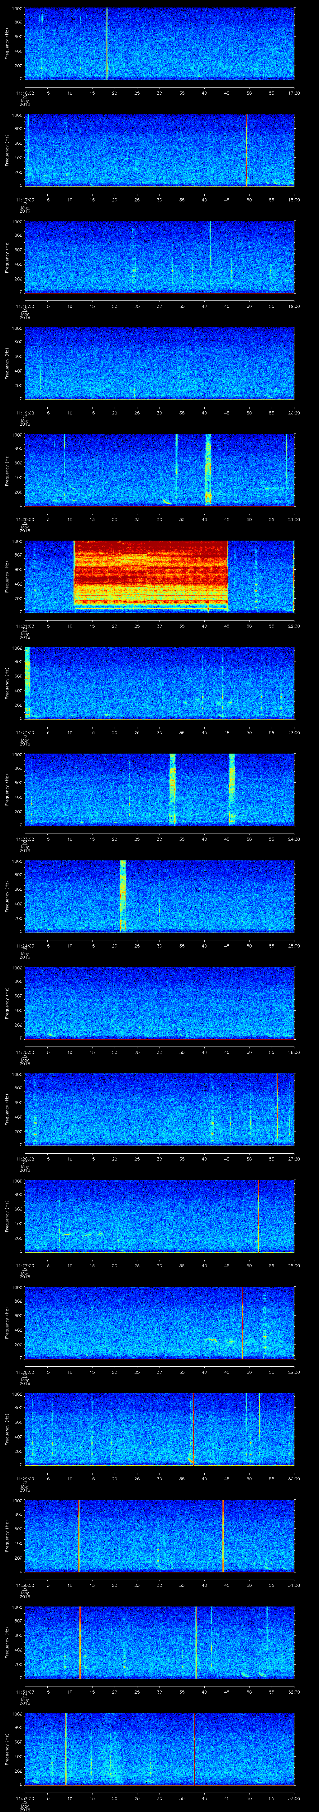This screenshot has width=319, height=1812.
Task: Click the "17:00" end time label of the first panel
Action: click(x=294, y=93)
